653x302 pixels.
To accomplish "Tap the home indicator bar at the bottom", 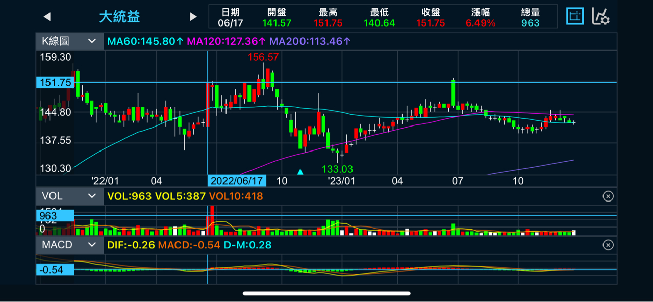I will click(x=326, y=293).
